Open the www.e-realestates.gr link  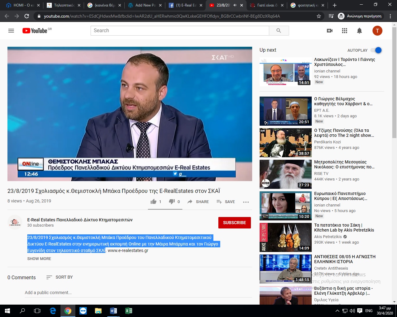128,250
